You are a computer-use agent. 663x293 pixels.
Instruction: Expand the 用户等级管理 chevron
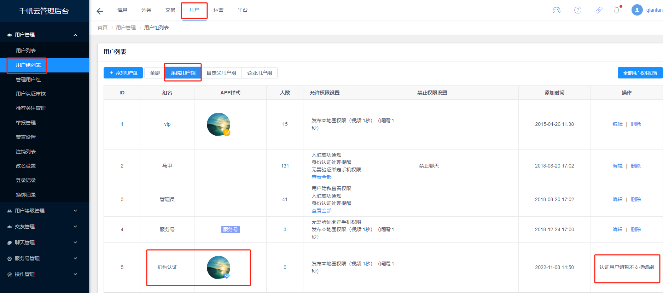(75, 211)
